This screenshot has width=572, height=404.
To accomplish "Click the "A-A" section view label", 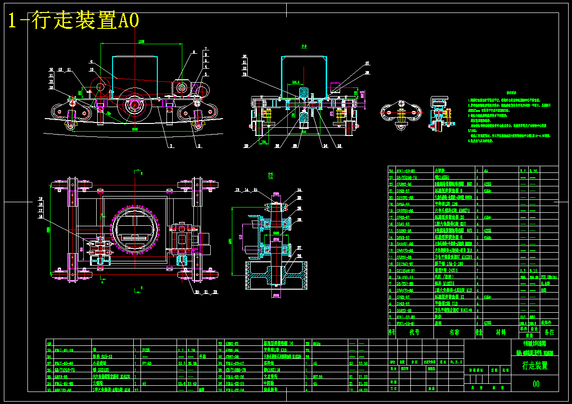I will click(270, 174).
